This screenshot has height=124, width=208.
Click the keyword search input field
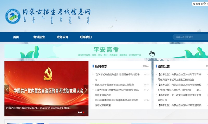tap(190, 37)
